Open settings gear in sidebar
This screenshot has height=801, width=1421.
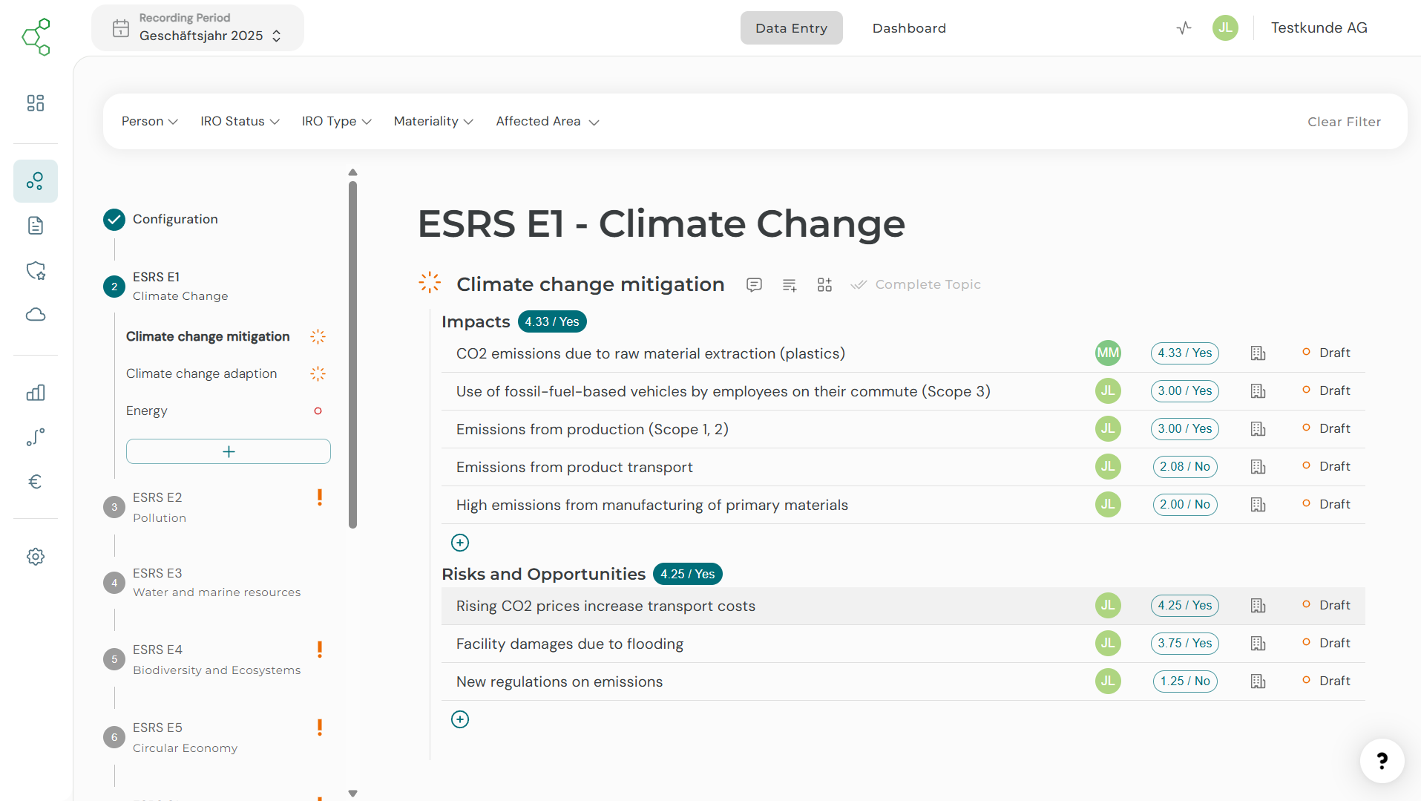point(36,557)
